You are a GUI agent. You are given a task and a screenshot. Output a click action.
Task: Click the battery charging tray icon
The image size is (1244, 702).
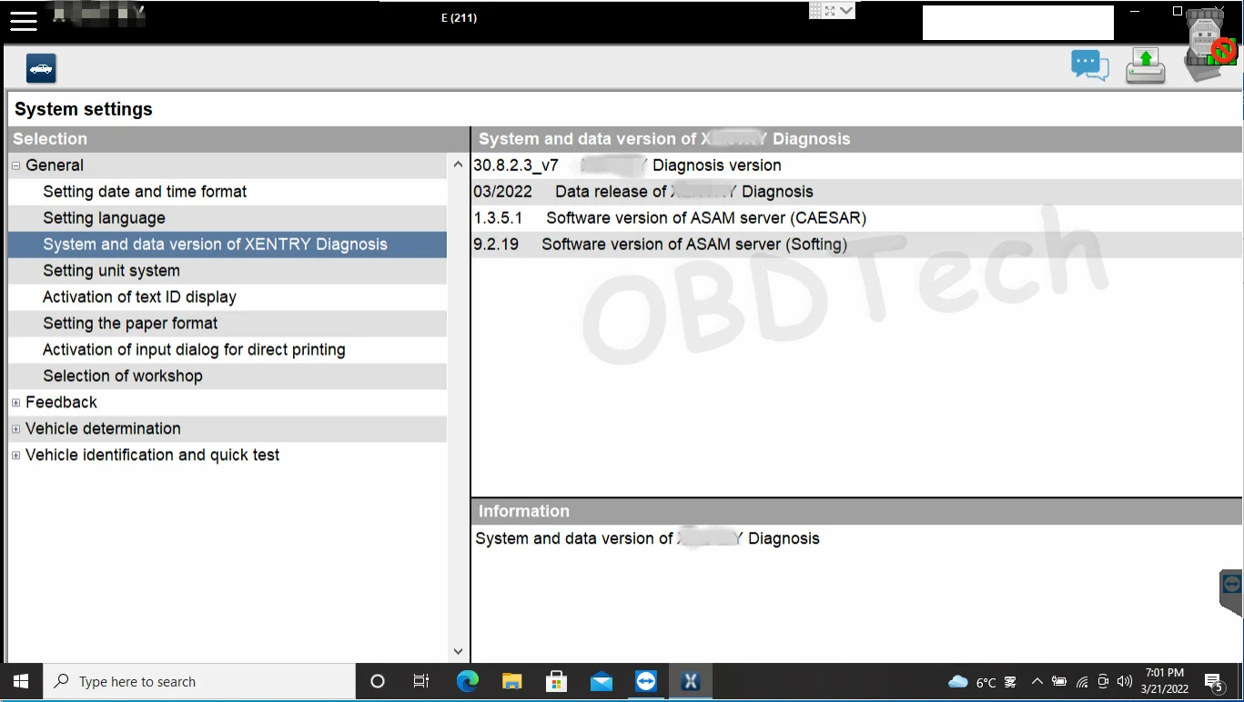pos(1059,682)
